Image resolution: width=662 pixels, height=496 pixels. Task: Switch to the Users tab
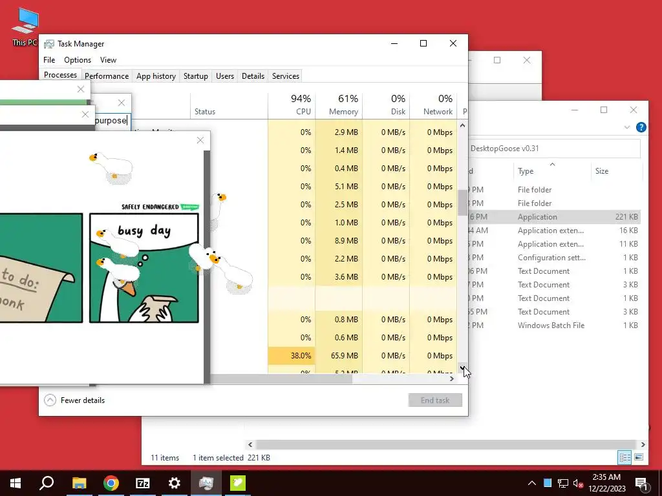tap(224, 76)
